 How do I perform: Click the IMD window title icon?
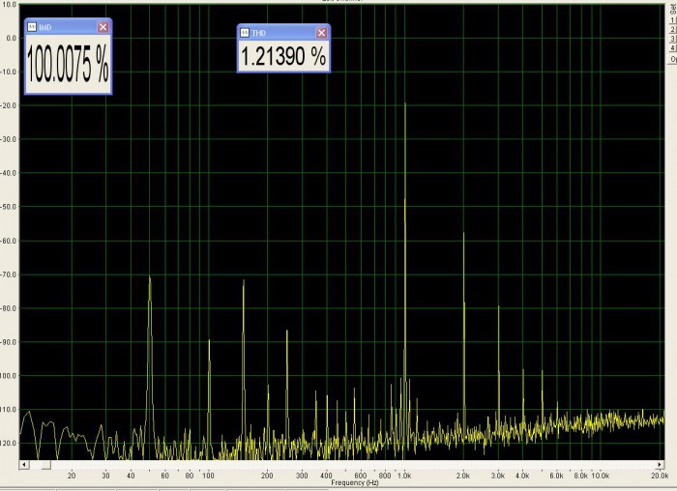click(x=32, y=27)
